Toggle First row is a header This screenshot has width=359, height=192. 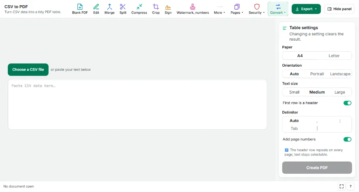tap(347, 103)
